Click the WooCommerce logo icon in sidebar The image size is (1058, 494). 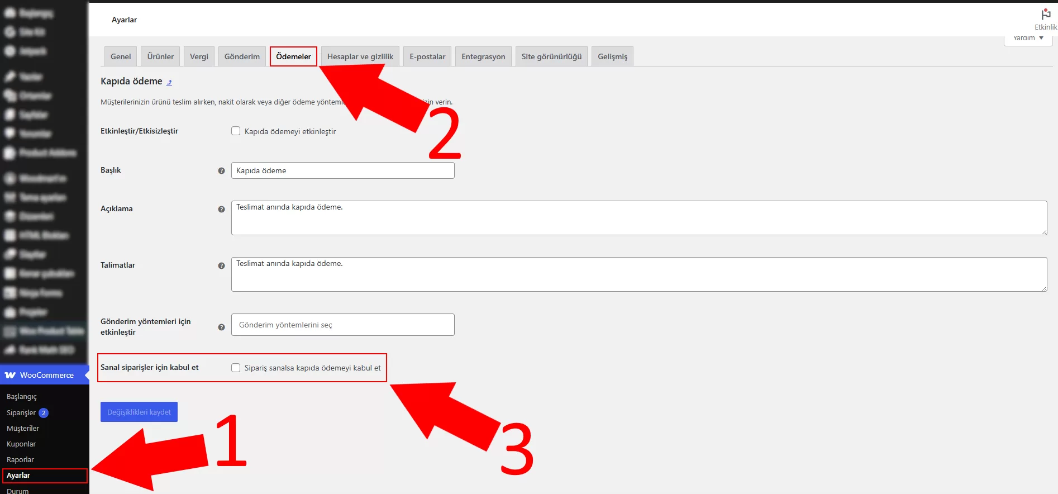pyautogui.click(x=10, y=375)
